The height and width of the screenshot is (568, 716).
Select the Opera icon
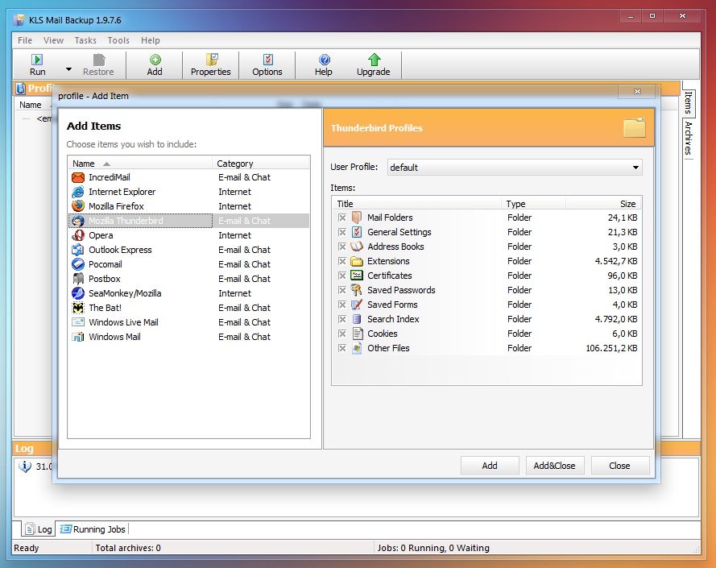(78, 235)
